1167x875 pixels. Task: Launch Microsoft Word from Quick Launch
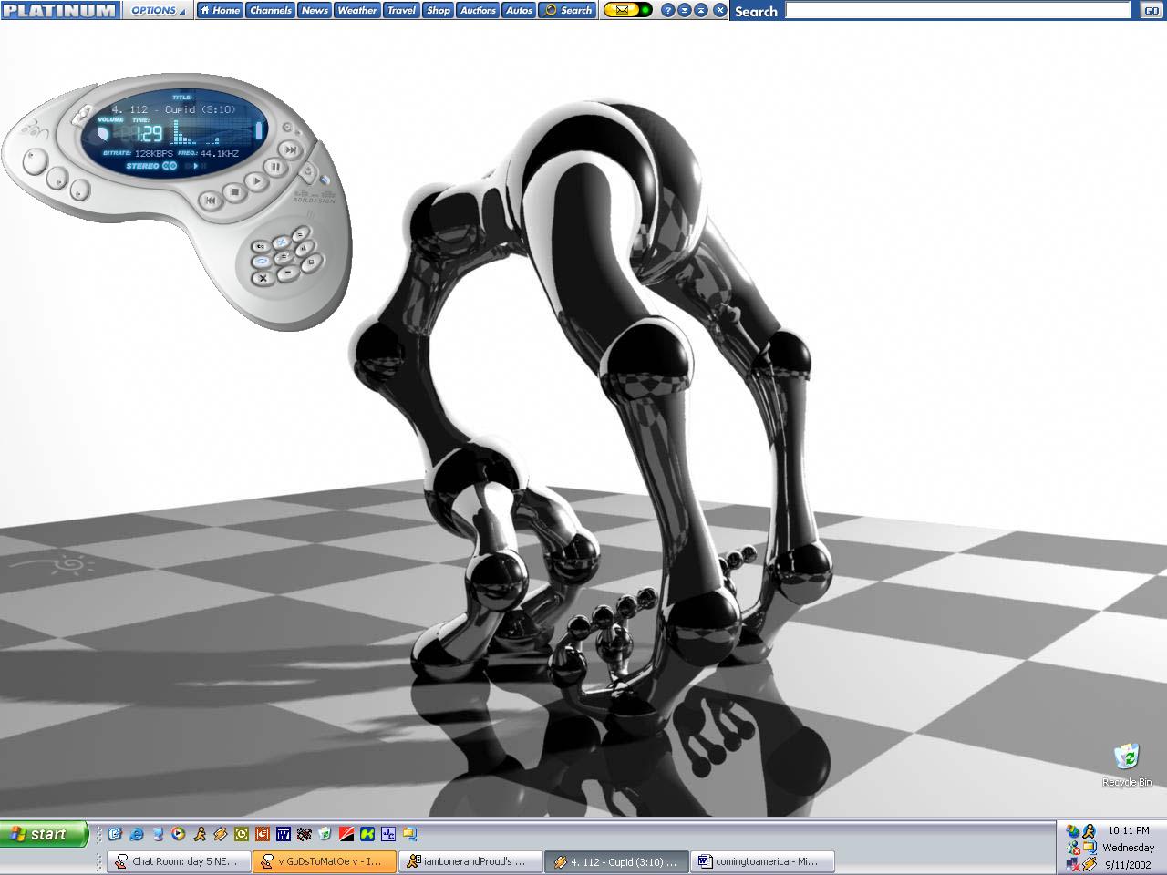pos(284,833)
